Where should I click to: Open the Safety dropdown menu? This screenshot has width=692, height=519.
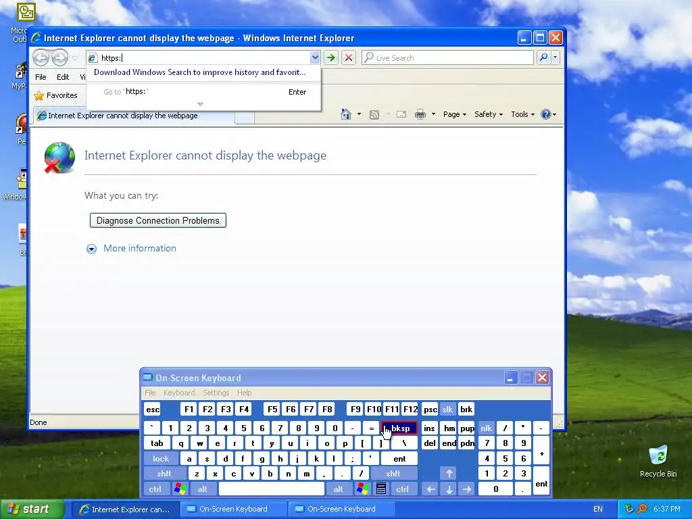click(489, 114)
